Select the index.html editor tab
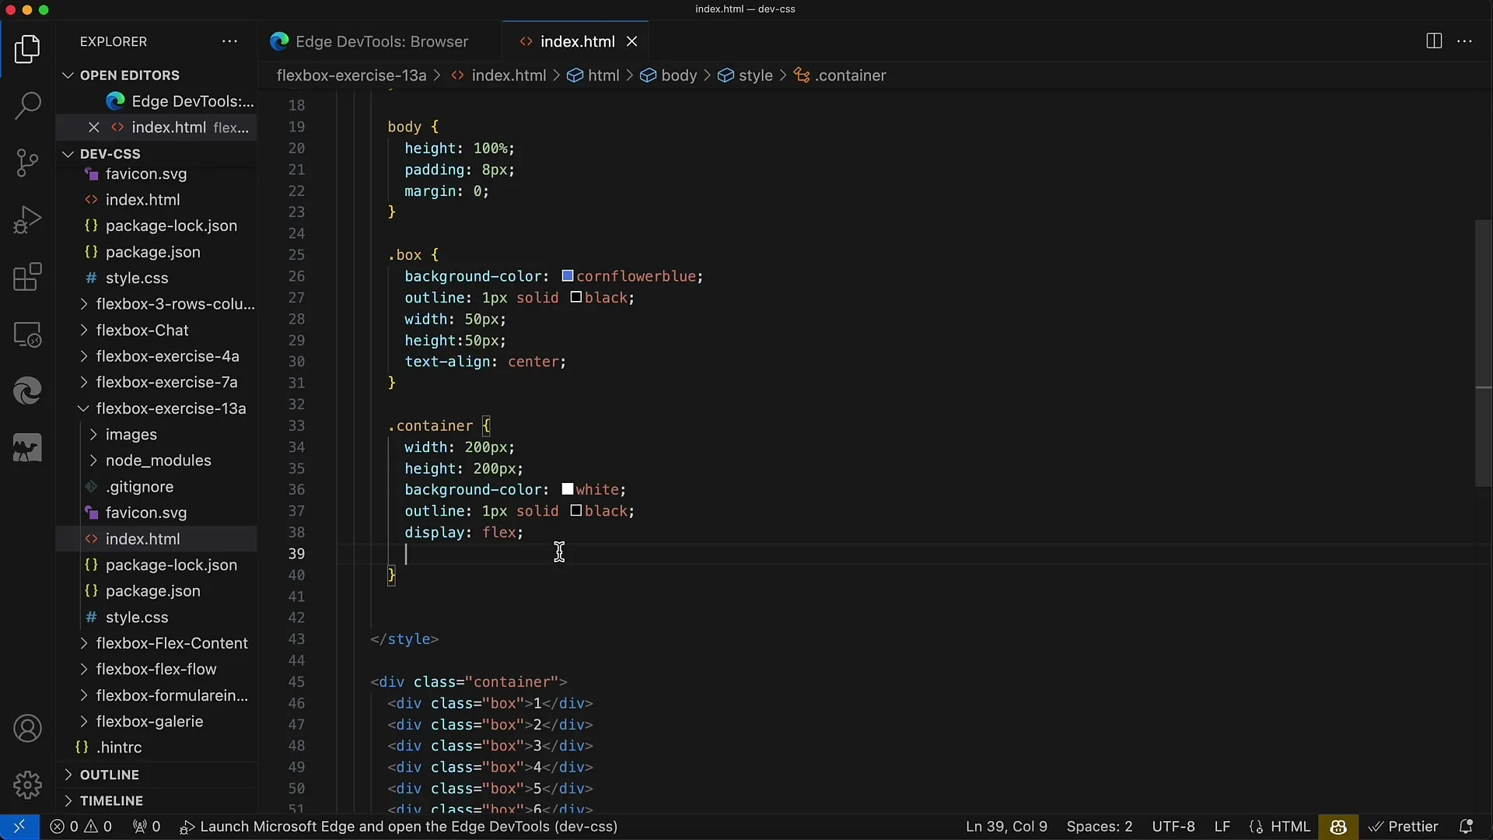Screen dimensions: 1493x840 [577, 41]
